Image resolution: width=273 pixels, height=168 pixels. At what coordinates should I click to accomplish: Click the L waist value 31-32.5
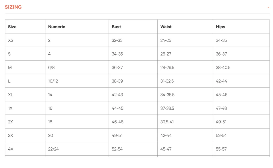coord(167,81)
